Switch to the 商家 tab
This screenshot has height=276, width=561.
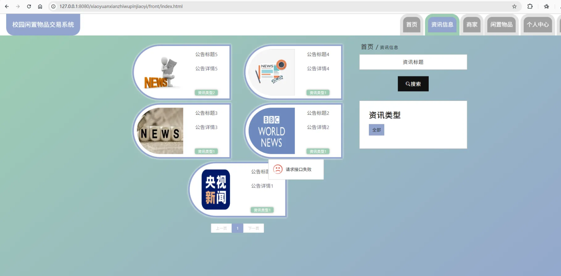click(472, 24)
